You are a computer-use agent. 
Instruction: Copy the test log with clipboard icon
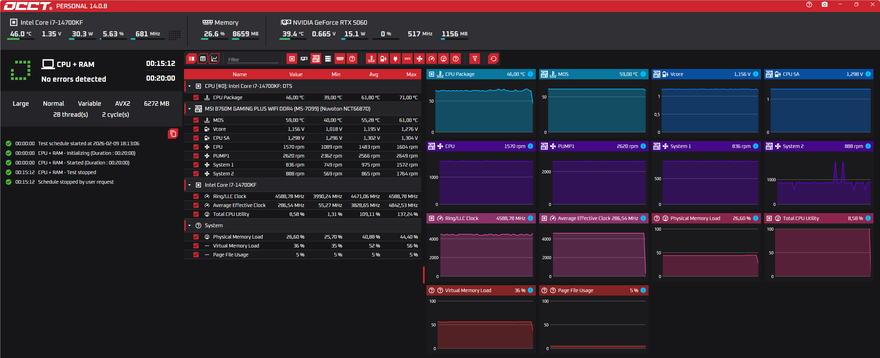click(173, 134)
